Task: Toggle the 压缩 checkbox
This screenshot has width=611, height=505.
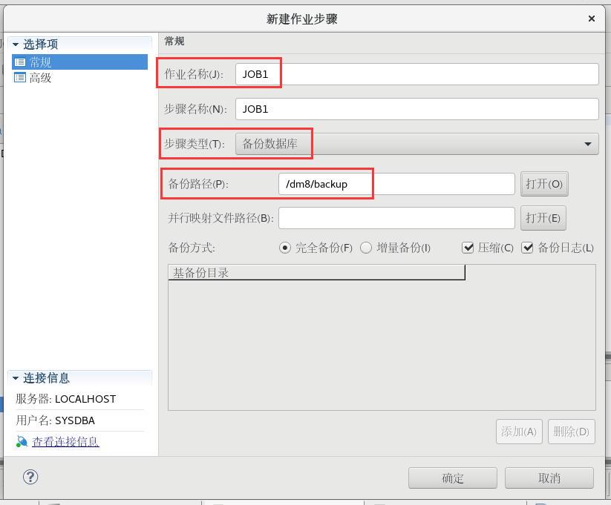Action: point(468,248)
